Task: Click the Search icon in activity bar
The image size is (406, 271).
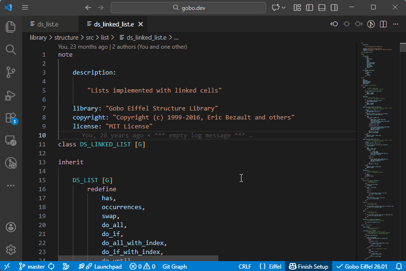Action: [10, 49]
